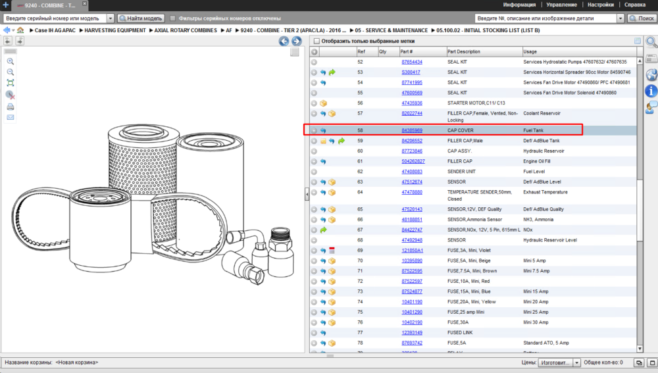
Task: Click the scroll down arrow of parts list
Action: point(640,349)
